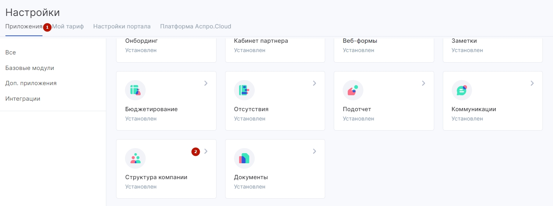Image resolution: width=553 pixels, height=206 pixels.
Task: Click red badge 2 on Структура компании card
Action: [195, 152]
